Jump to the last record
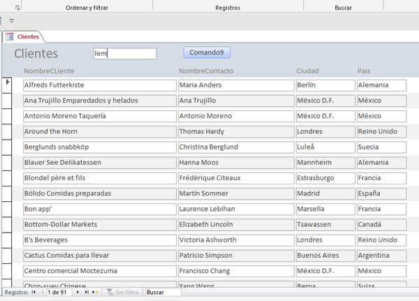Screen dimensions: 419x301 pyautogui.click(x=86, y=293)
